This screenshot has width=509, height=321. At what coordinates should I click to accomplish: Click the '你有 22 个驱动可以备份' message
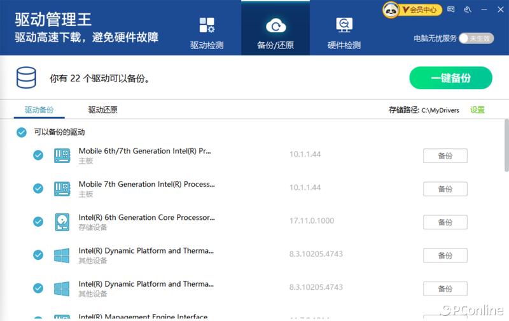[x=99, y=78]
